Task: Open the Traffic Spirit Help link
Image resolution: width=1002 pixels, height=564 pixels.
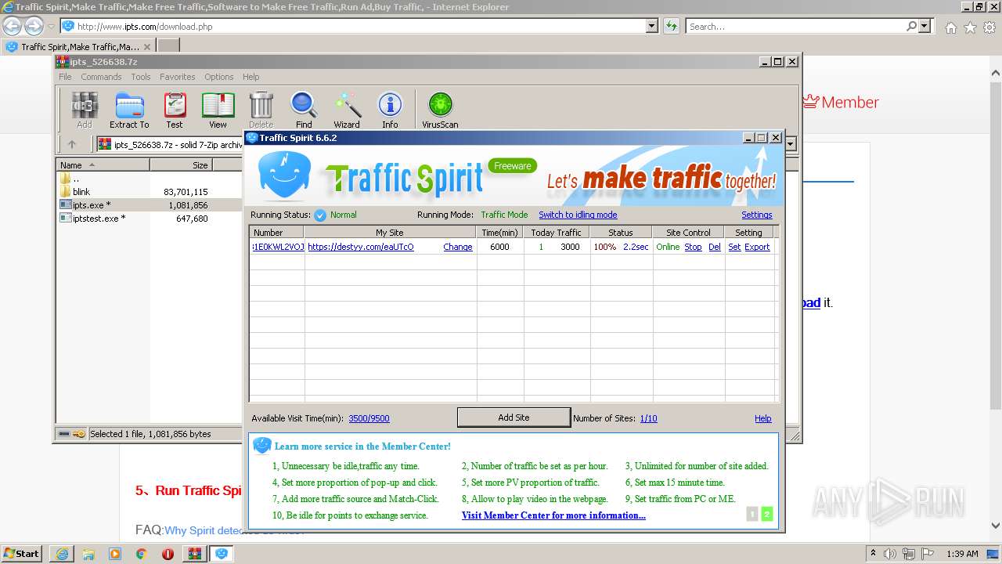Action: [x=763, y=418]
